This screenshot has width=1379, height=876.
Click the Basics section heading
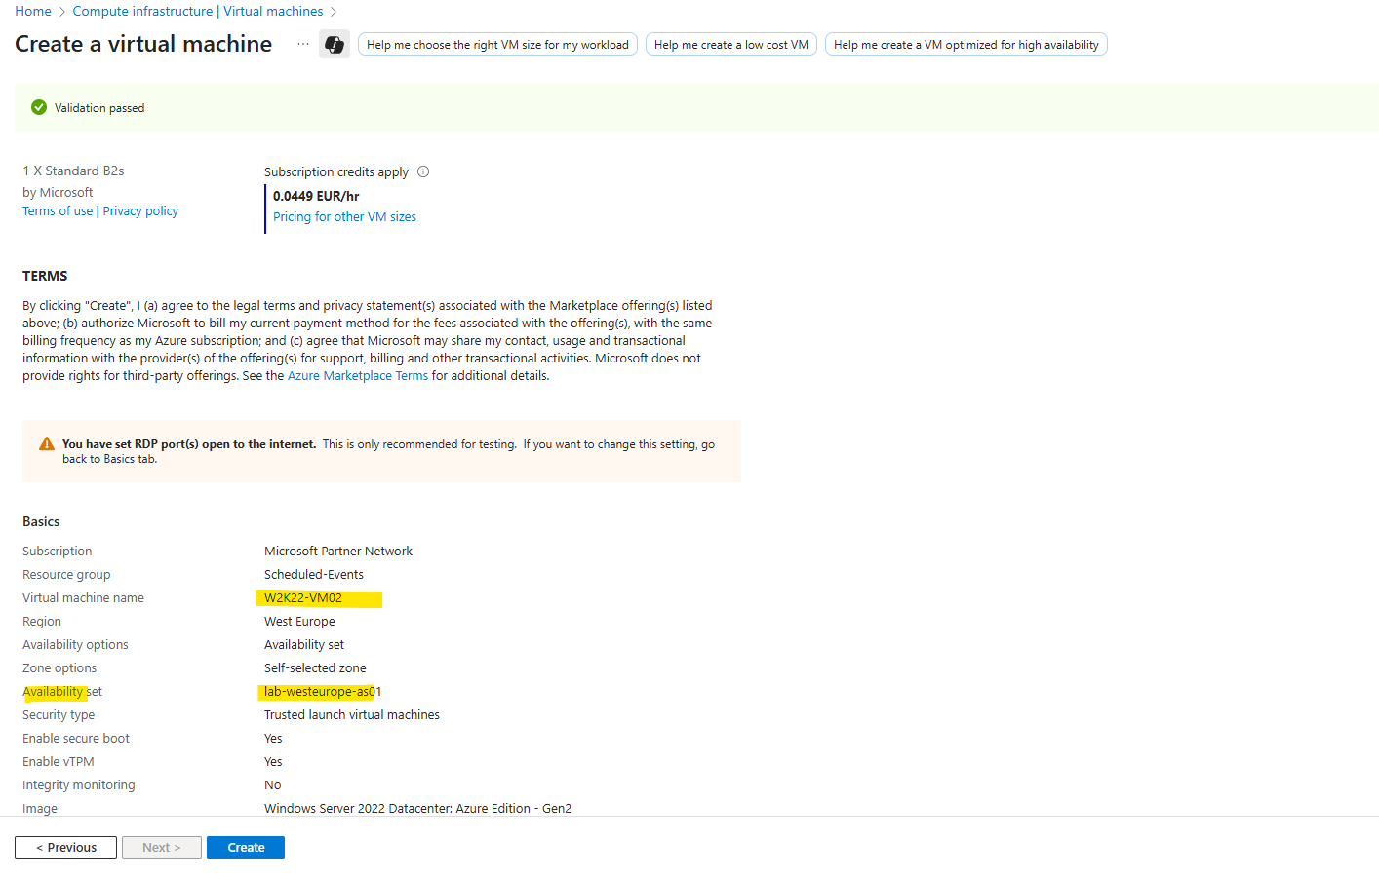(41, 522)
